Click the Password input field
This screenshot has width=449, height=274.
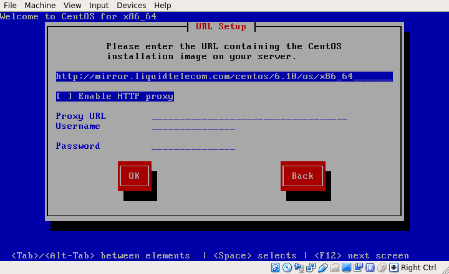pos(193,146)
